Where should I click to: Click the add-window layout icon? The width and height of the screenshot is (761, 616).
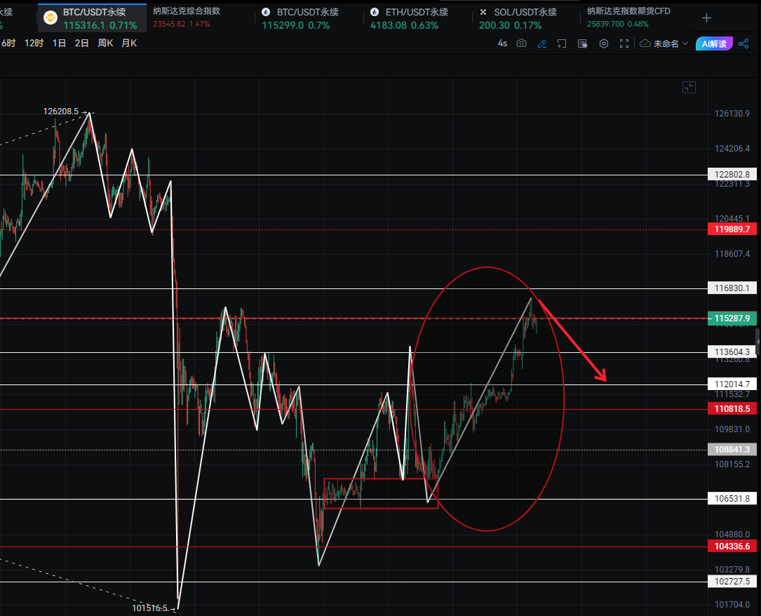tap(562, 43)
